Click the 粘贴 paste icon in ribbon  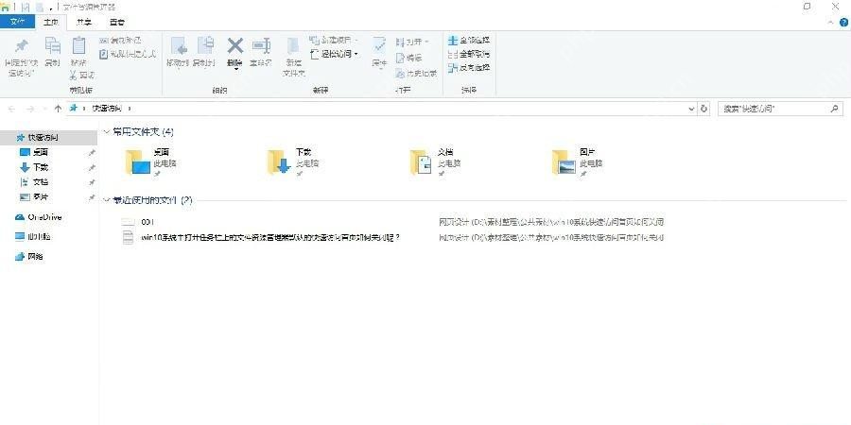tap(78, 45)
